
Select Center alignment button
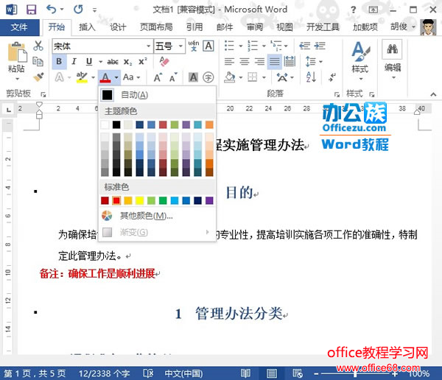click(245, 61)
